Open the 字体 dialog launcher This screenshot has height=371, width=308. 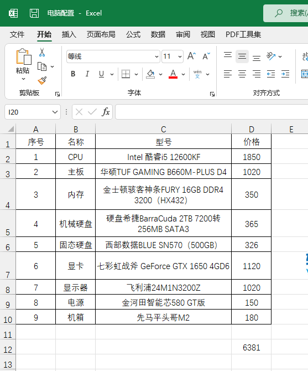pos(212,94)
